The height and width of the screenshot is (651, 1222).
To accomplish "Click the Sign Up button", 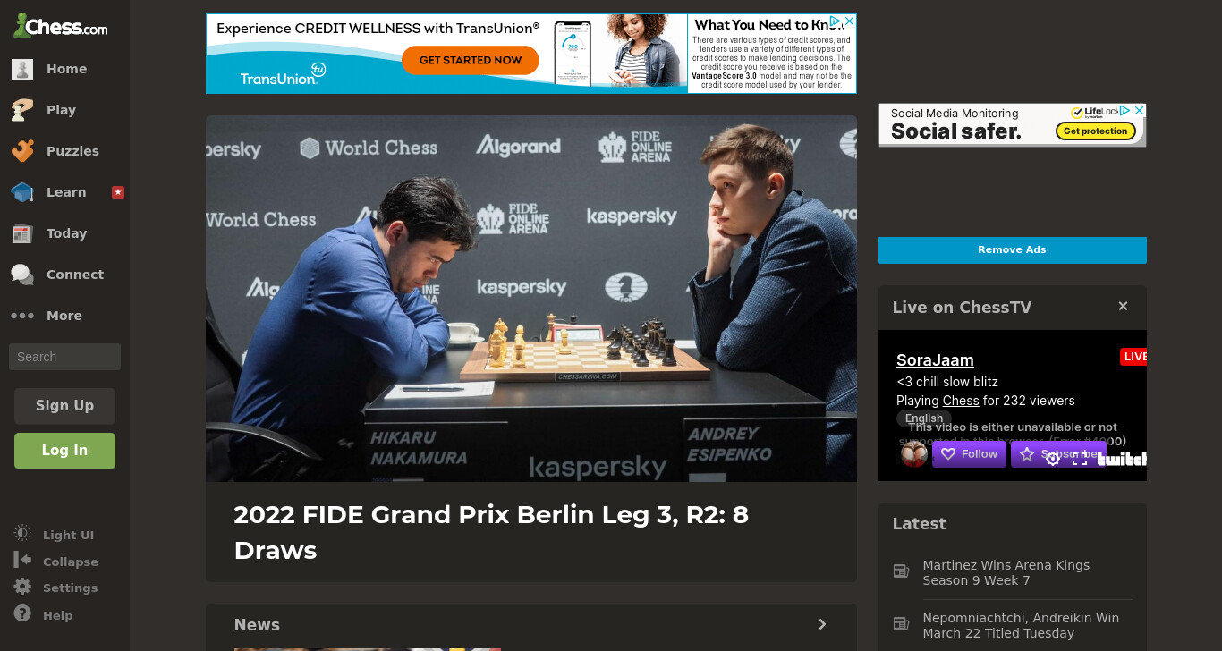I will point(64,406).
